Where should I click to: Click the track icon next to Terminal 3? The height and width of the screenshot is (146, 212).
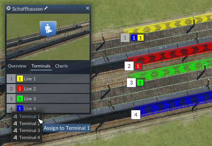point(15,131)
